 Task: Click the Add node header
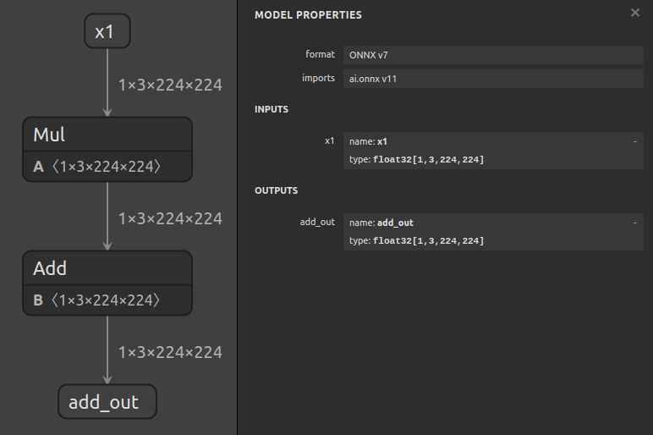(x=107, y=268)
